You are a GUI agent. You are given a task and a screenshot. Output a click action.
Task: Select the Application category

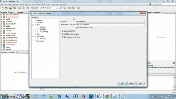pos(40,36)
